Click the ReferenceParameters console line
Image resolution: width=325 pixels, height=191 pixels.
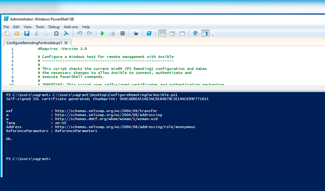[x=52, y=131]
